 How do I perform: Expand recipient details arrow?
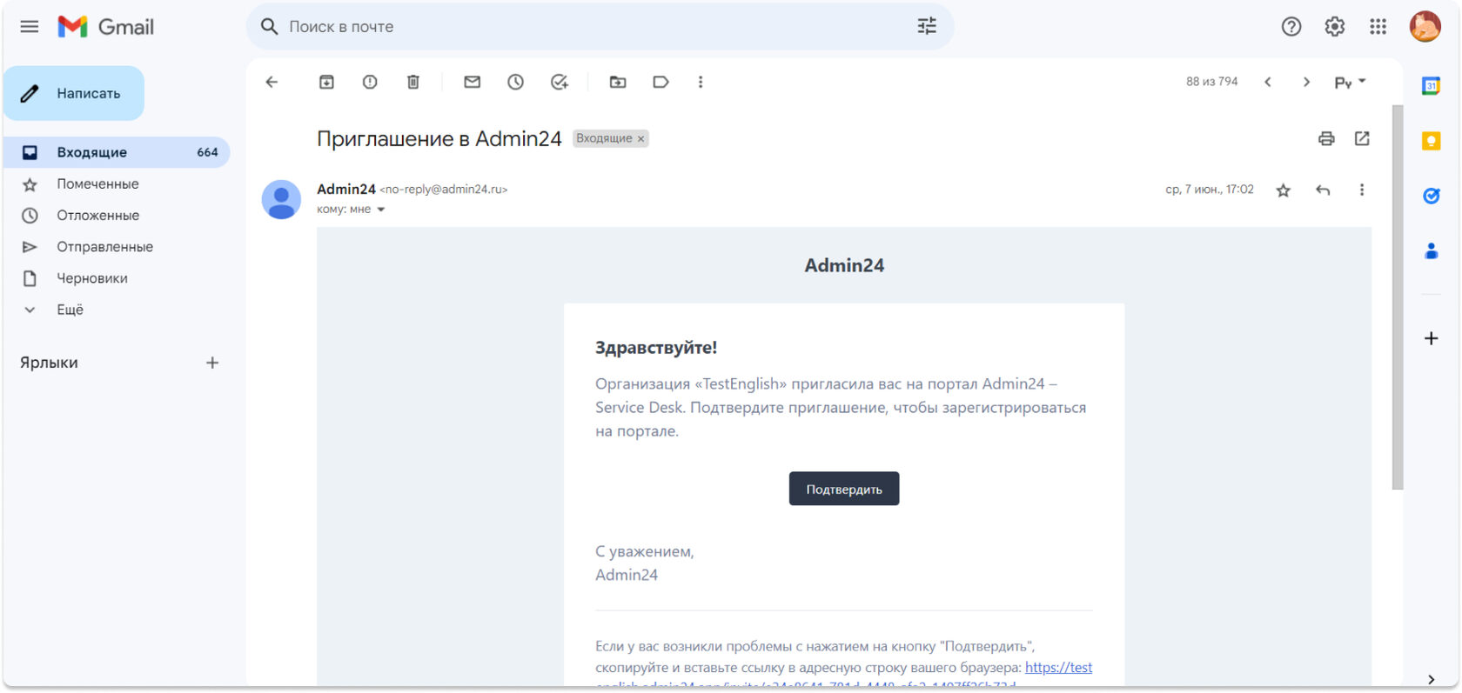[380, 210]
